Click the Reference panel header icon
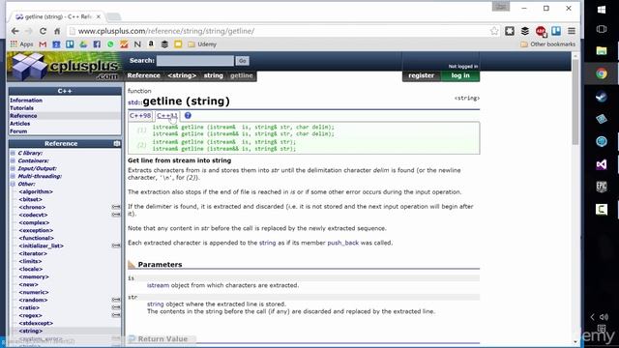The image size is (619, 348). pyautogui.click(x=116, y=144)
